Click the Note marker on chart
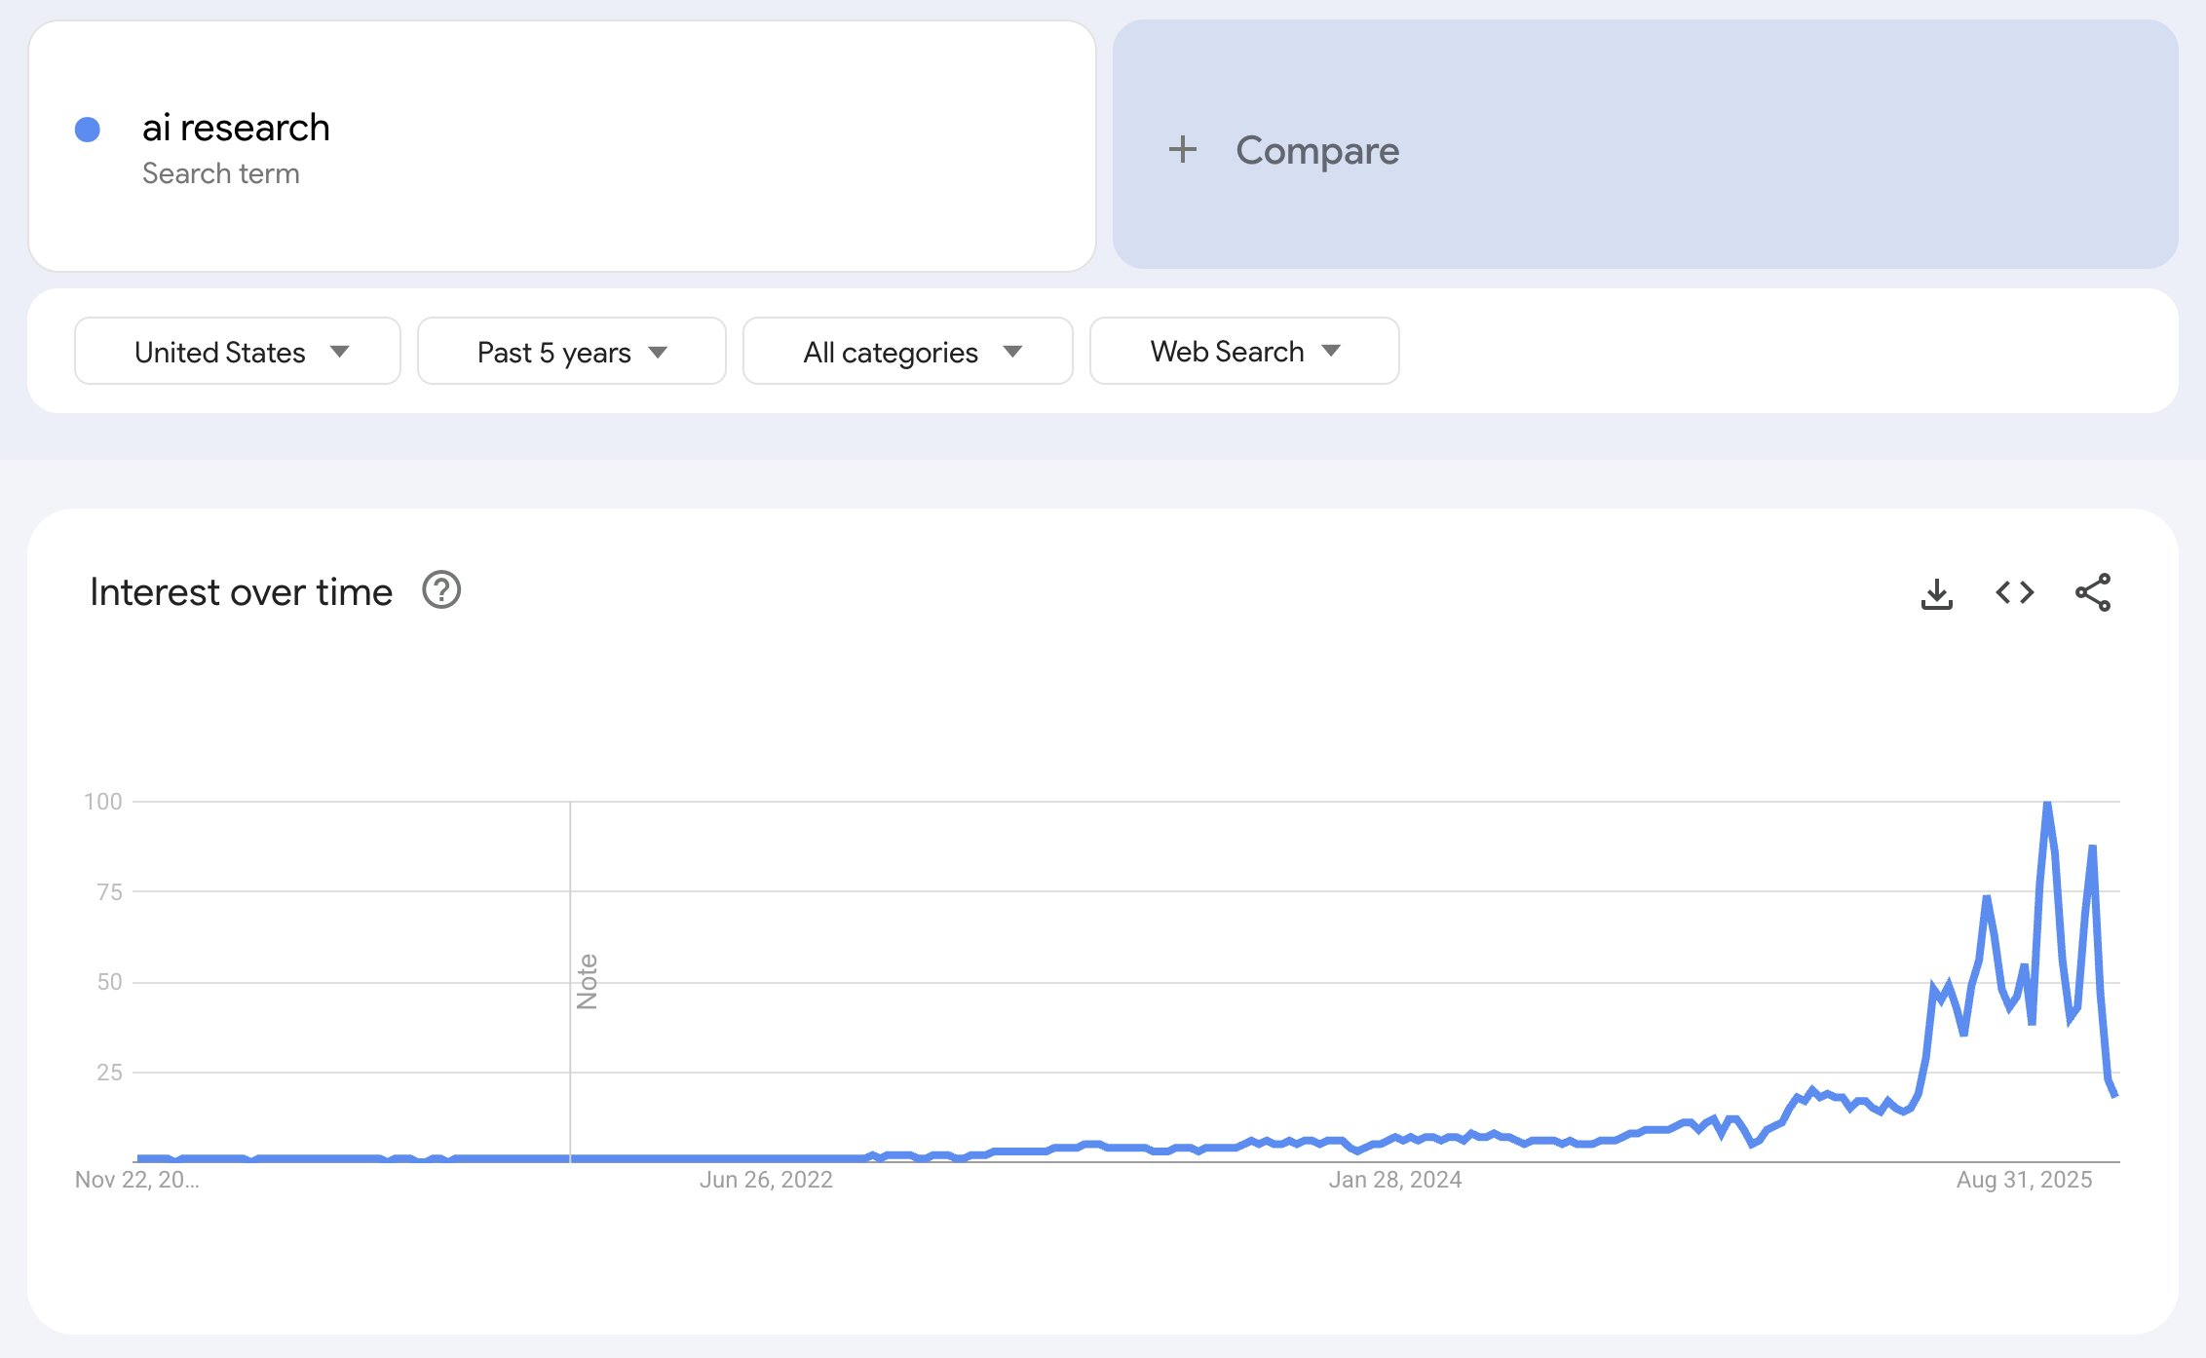Screen dimensions: 2206x1358 click(587, 981)
